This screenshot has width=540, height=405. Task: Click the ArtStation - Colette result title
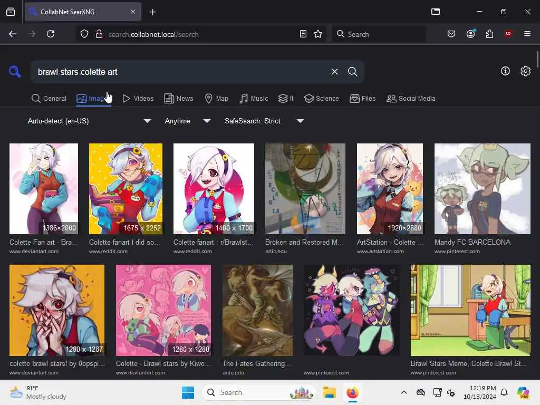(390, 242)
